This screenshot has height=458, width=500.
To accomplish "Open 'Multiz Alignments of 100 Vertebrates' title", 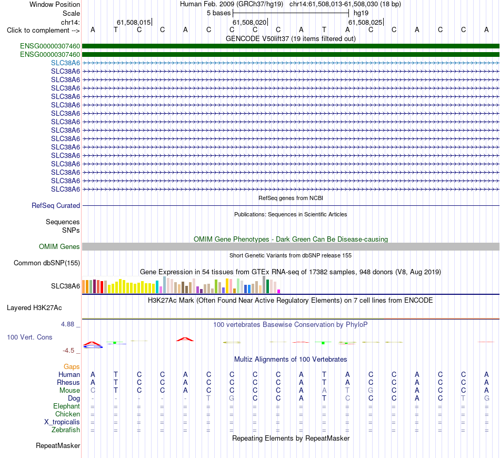I will 291,360.
